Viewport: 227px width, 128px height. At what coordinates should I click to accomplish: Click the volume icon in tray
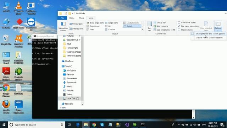tap(195, 125)
